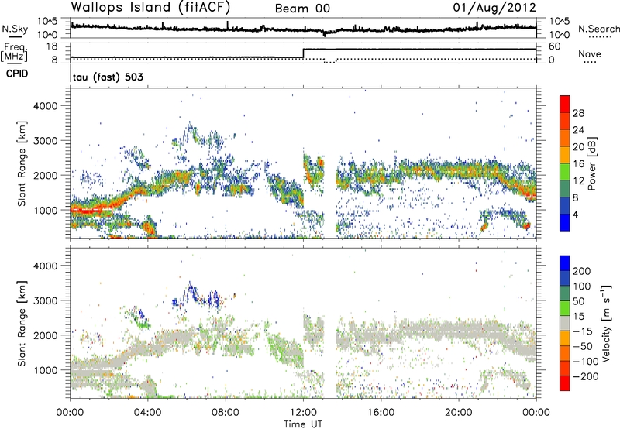620x429 pixels.
Task: Click the strong red echo band near 1000 km
Action: tap(91, 211)
